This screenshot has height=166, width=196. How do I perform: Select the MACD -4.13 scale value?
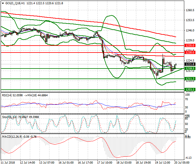pos(188,158)
